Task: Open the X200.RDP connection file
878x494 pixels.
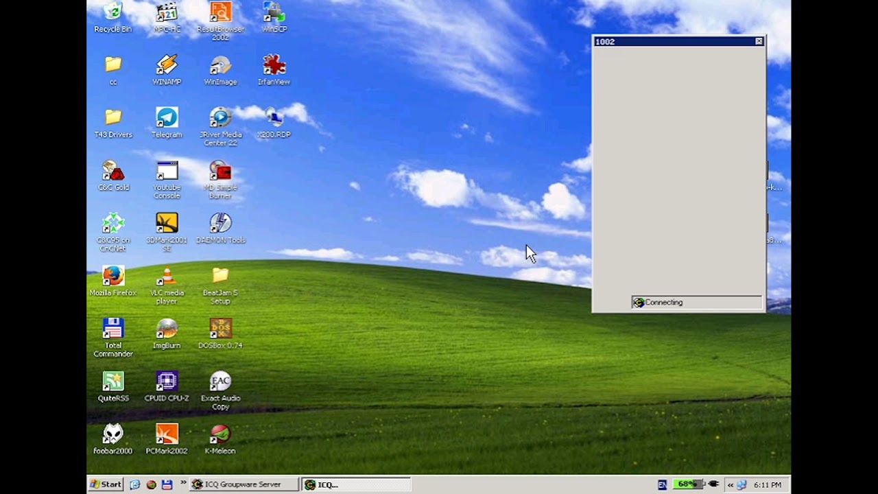Action: pos(274,123)
